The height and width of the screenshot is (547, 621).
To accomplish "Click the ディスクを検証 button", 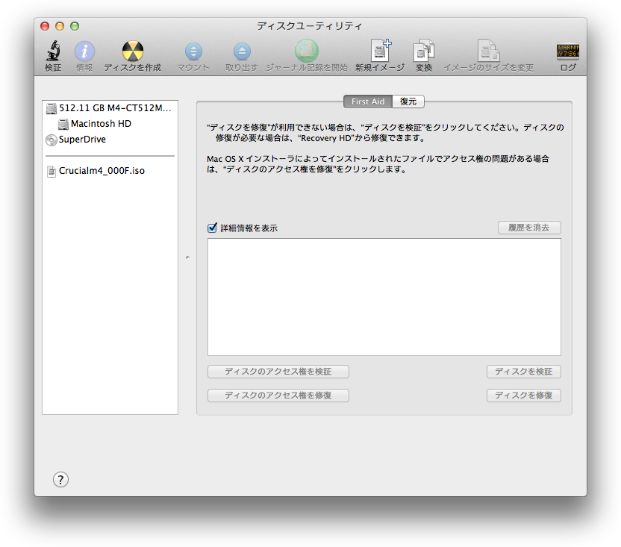I will [523, 372].
